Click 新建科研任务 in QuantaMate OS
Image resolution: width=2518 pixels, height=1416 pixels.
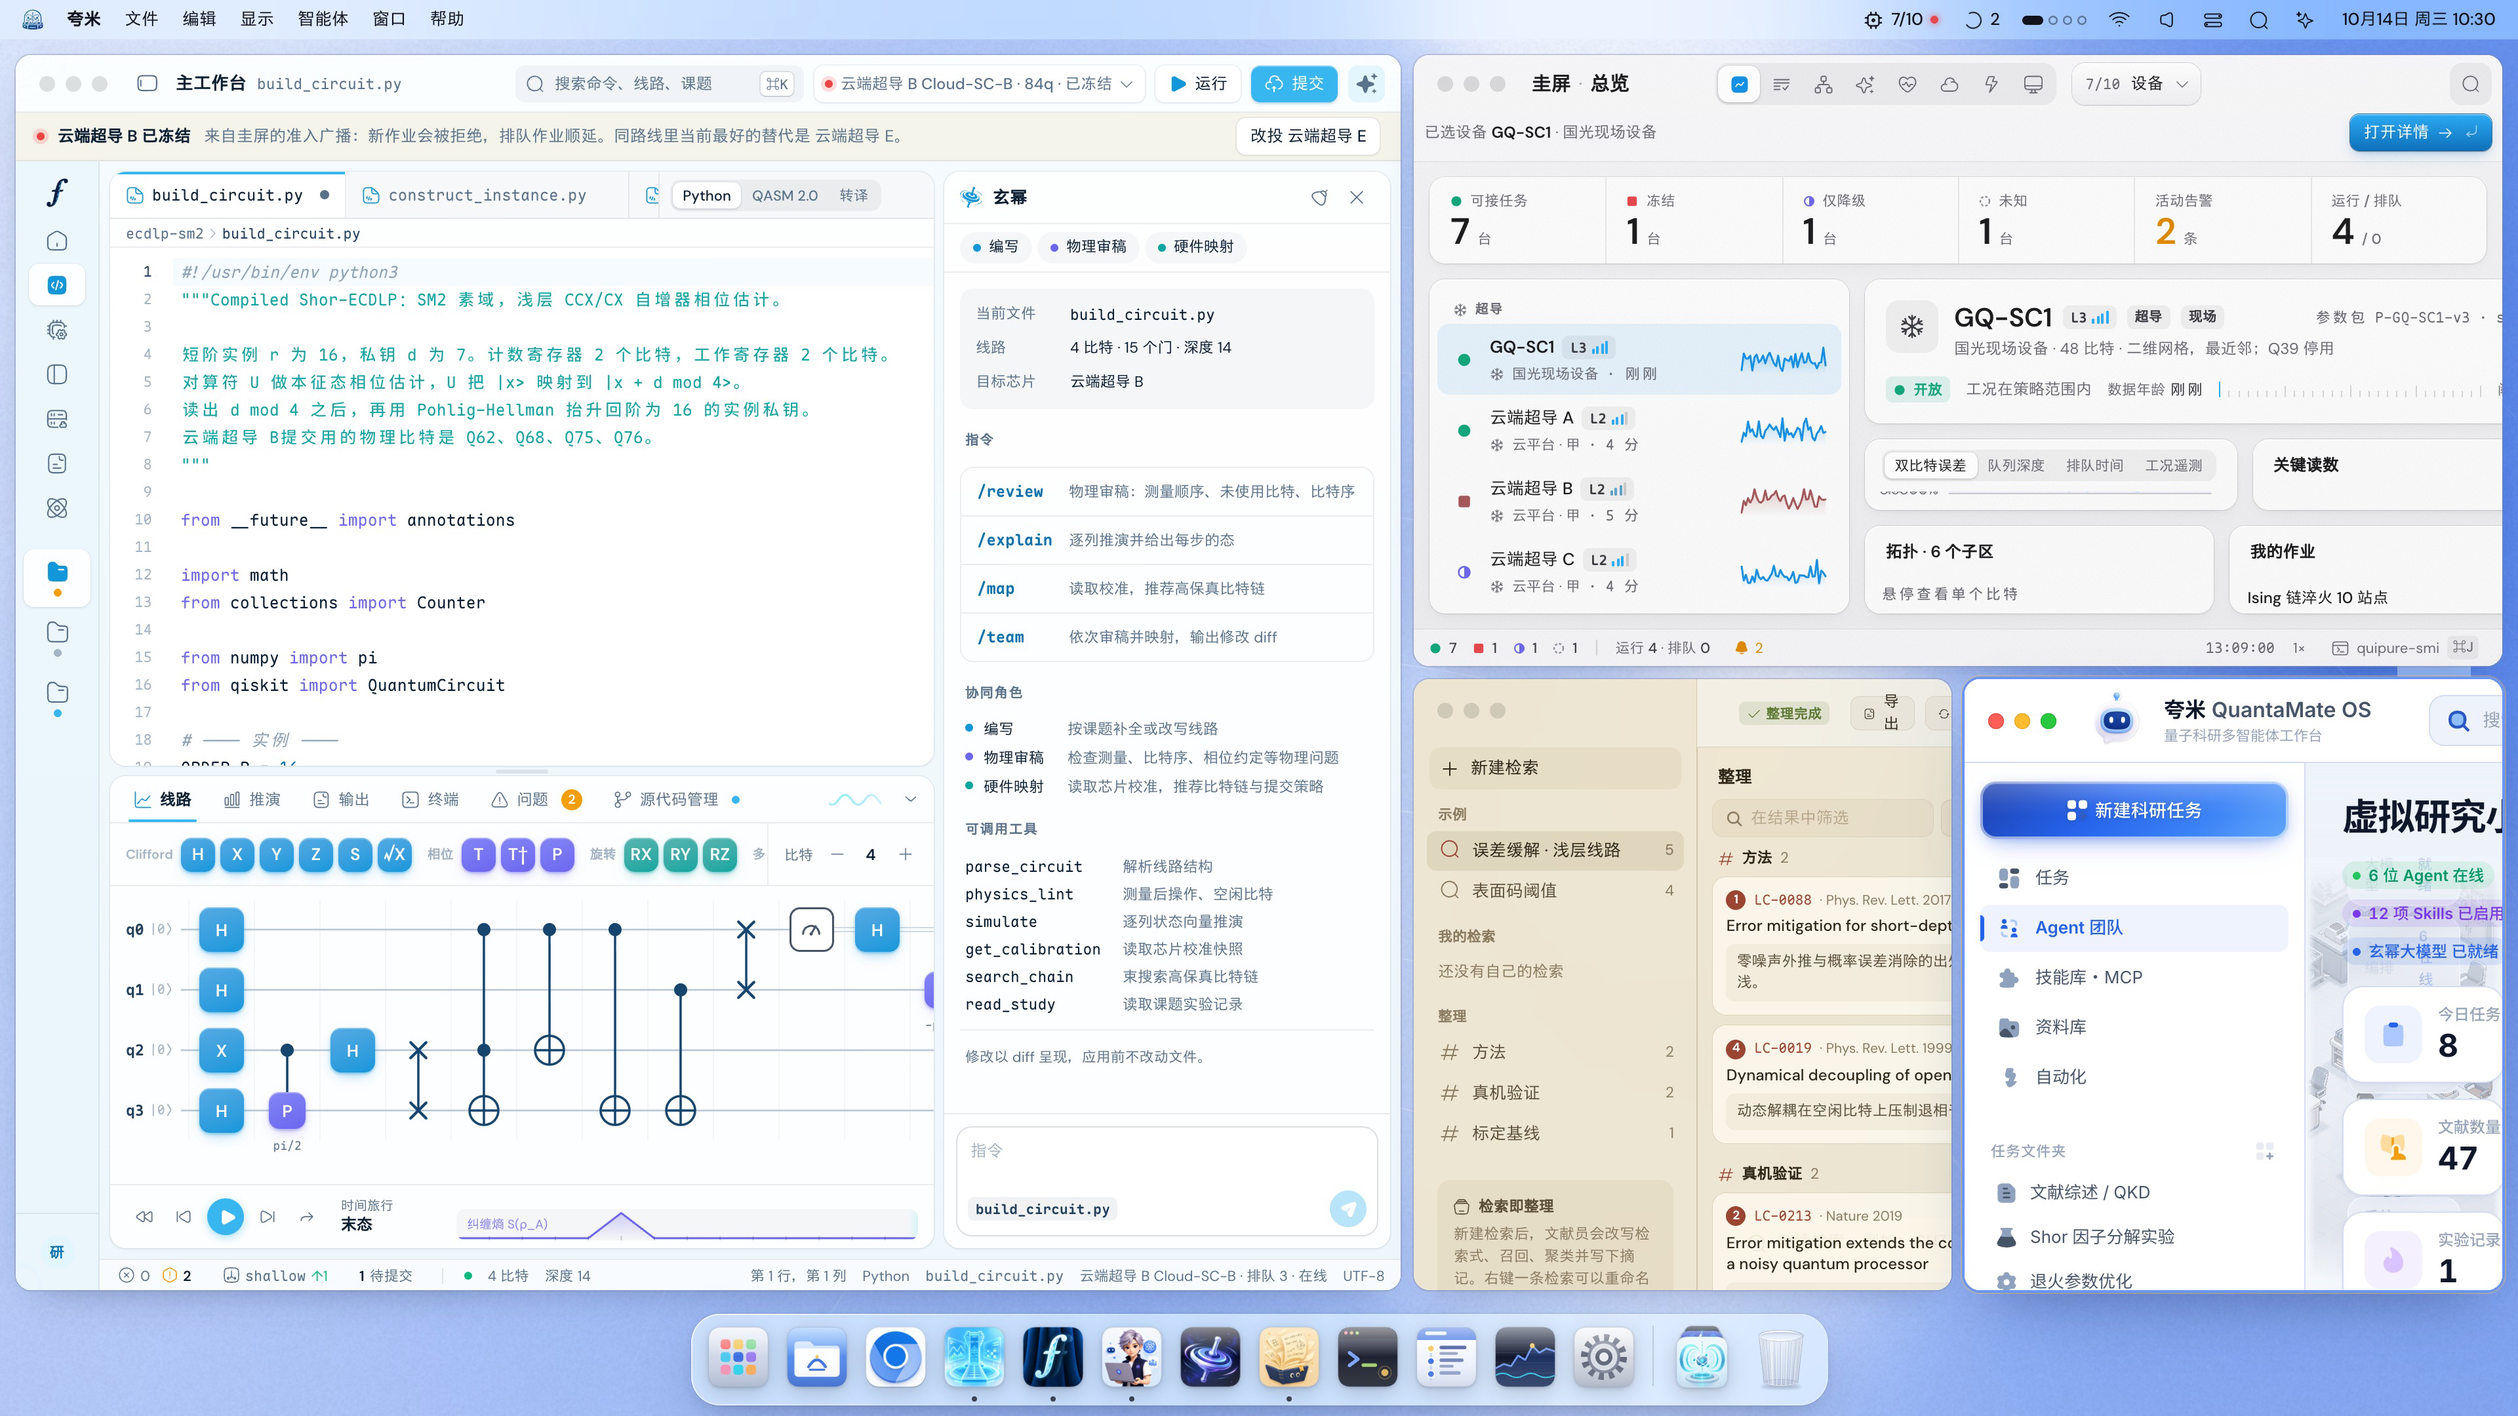pyautogui.click(x=2133, y=810)
